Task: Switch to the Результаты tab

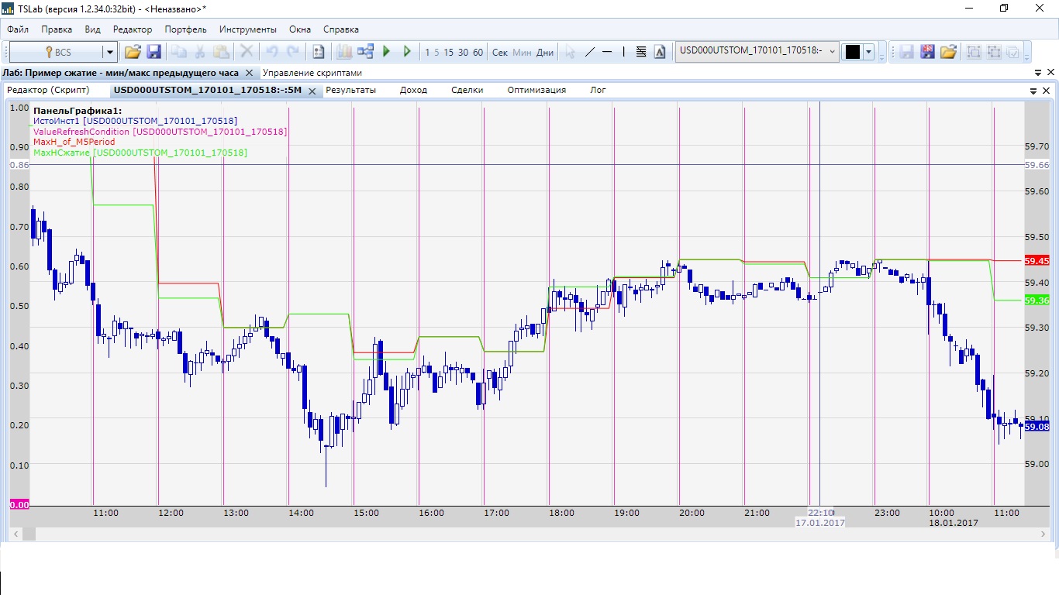Action: [x=350, y=90]
